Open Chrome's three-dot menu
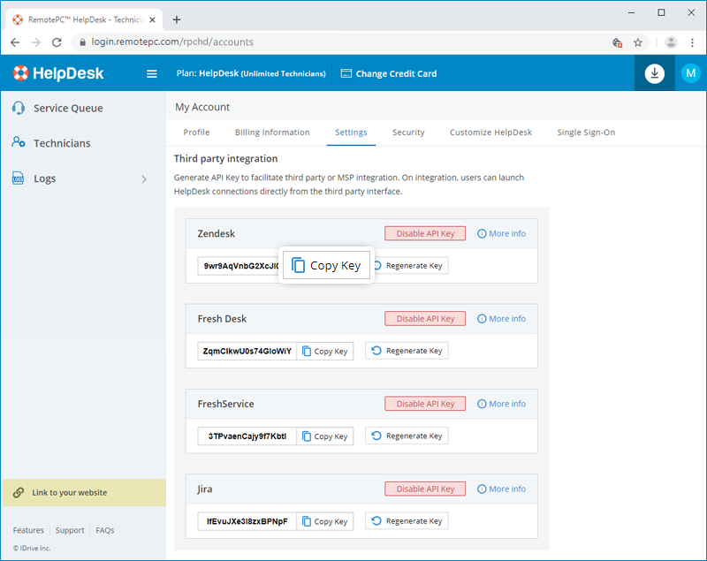The width and height of the screenshot is (707, 561). [694, 42]
